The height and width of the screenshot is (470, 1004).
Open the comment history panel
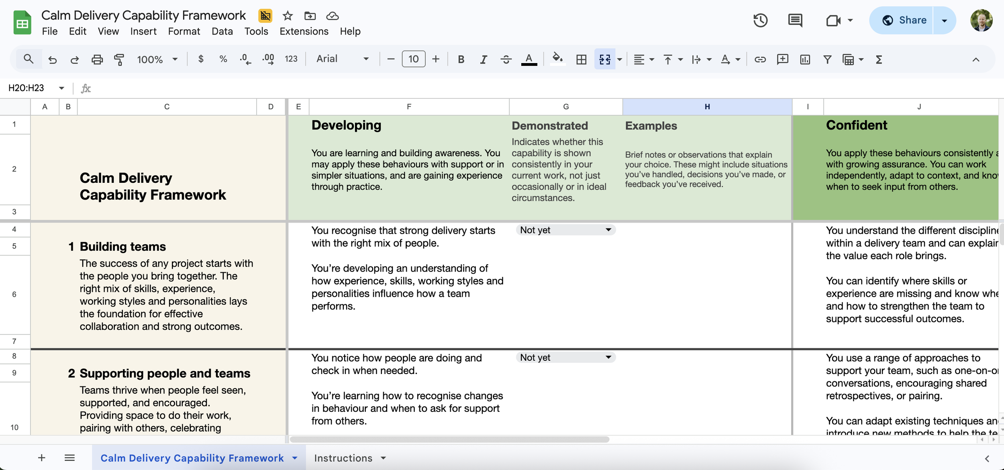pos(794,20)
